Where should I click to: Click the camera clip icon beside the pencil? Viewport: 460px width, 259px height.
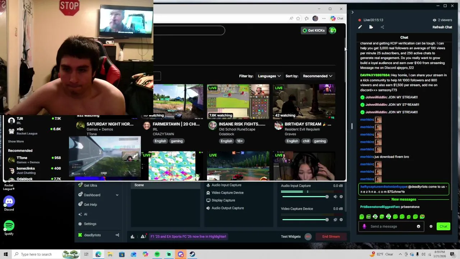[x=371, y=27]
